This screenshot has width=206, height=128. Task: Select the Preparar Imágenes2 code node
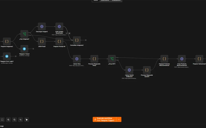(x=7, y=42)
